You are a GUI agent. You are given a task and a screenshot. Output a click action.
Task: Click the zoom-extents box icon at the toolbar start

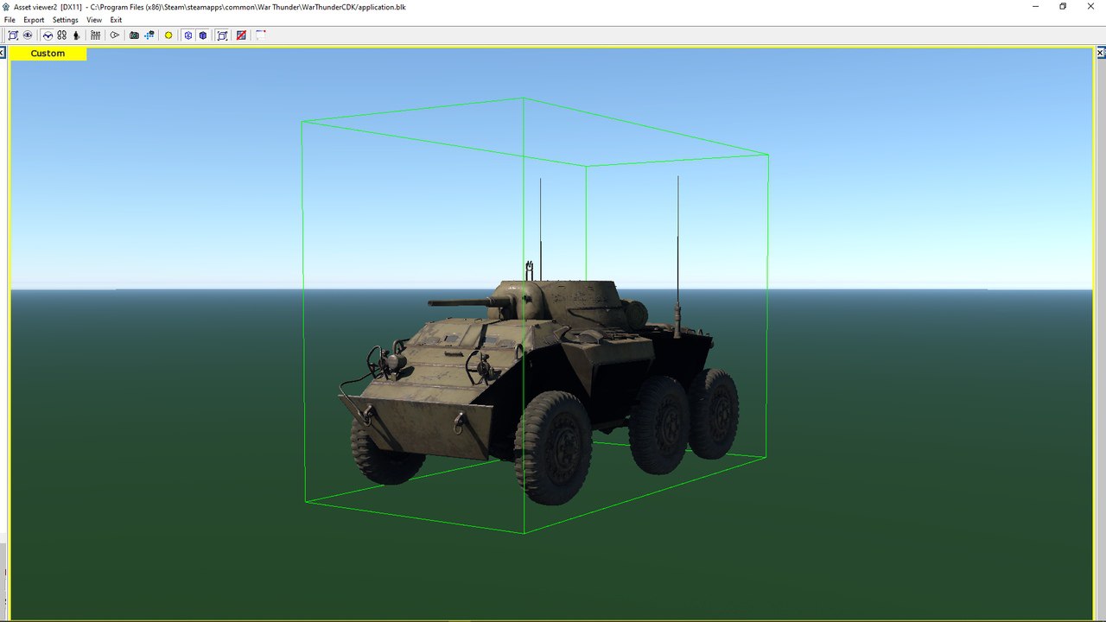click(x=13, y=35)
